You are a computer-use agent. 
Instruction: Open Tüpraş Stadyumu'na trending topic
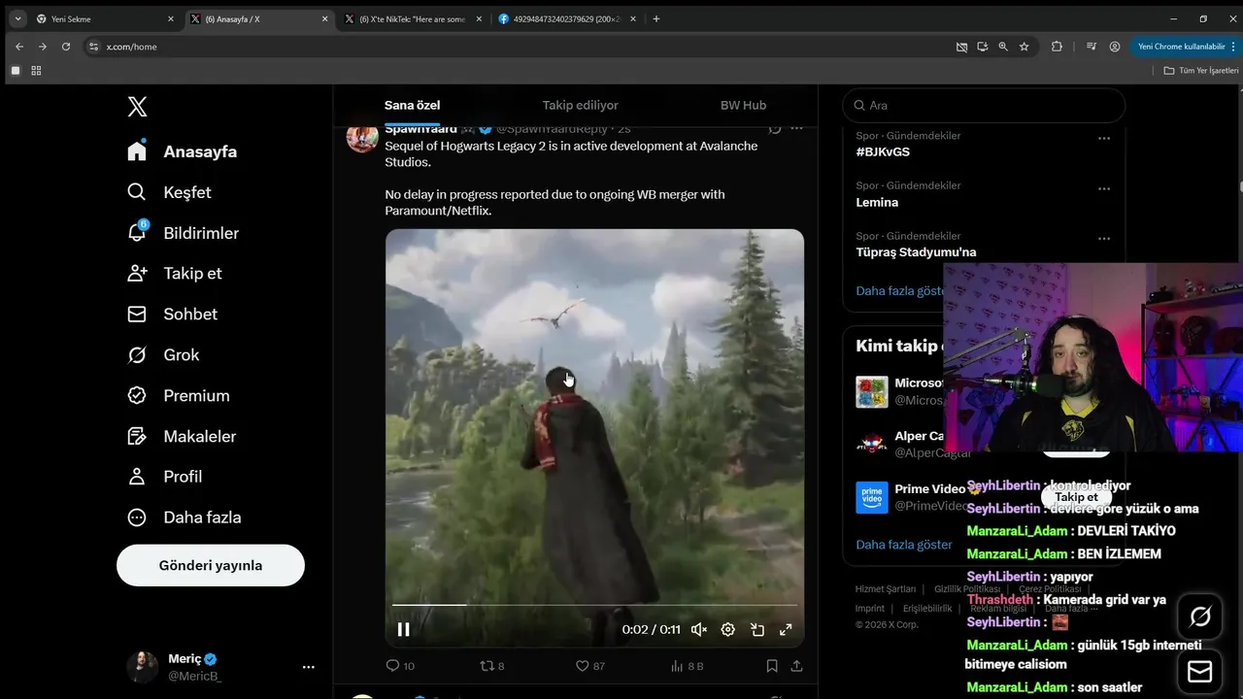916,252
